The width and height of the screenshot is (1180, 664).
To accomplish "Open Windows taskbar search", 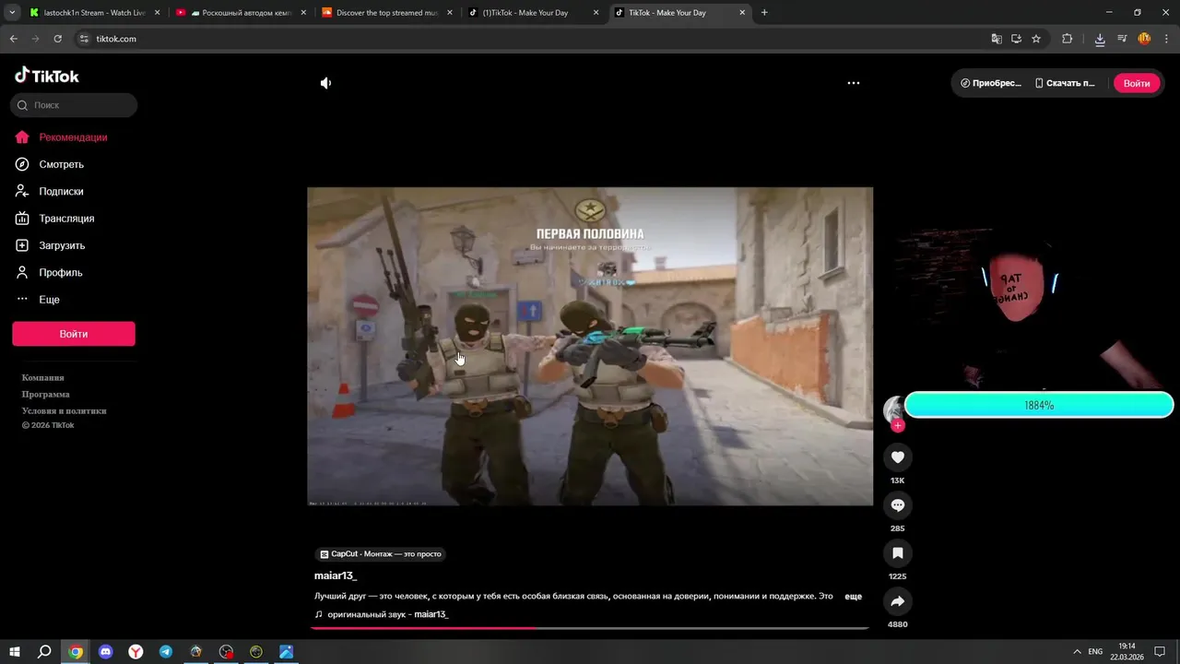I will pos(44,652).
